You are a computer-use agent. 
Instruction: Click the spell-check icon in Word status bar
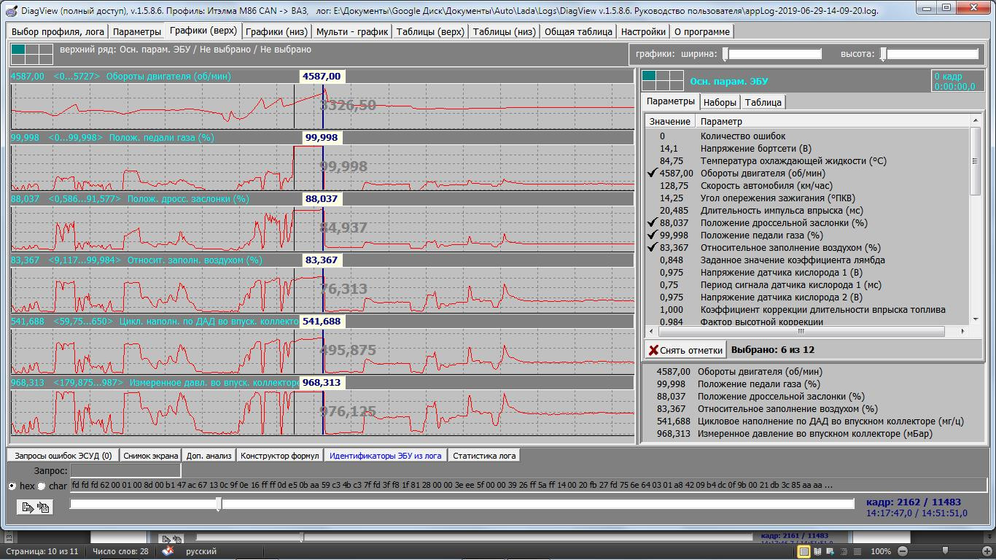[x=168, y=551]
